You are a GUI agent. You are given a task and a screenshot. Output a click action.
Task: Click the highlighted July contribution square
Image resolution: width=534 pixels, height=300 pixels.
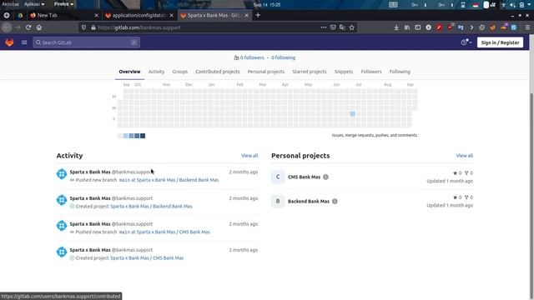click(x=352, y=113)
